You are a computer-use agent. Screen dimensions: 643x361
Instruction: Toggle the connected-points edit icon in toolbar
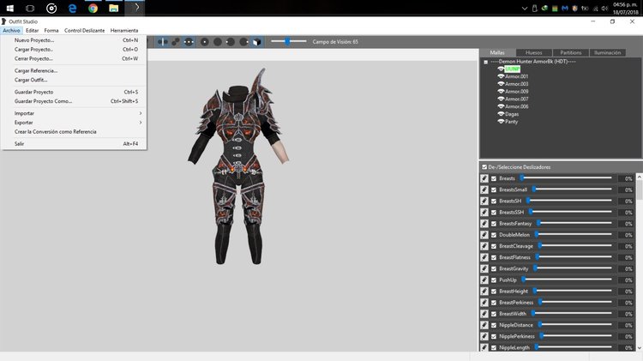tap(176, 42)
